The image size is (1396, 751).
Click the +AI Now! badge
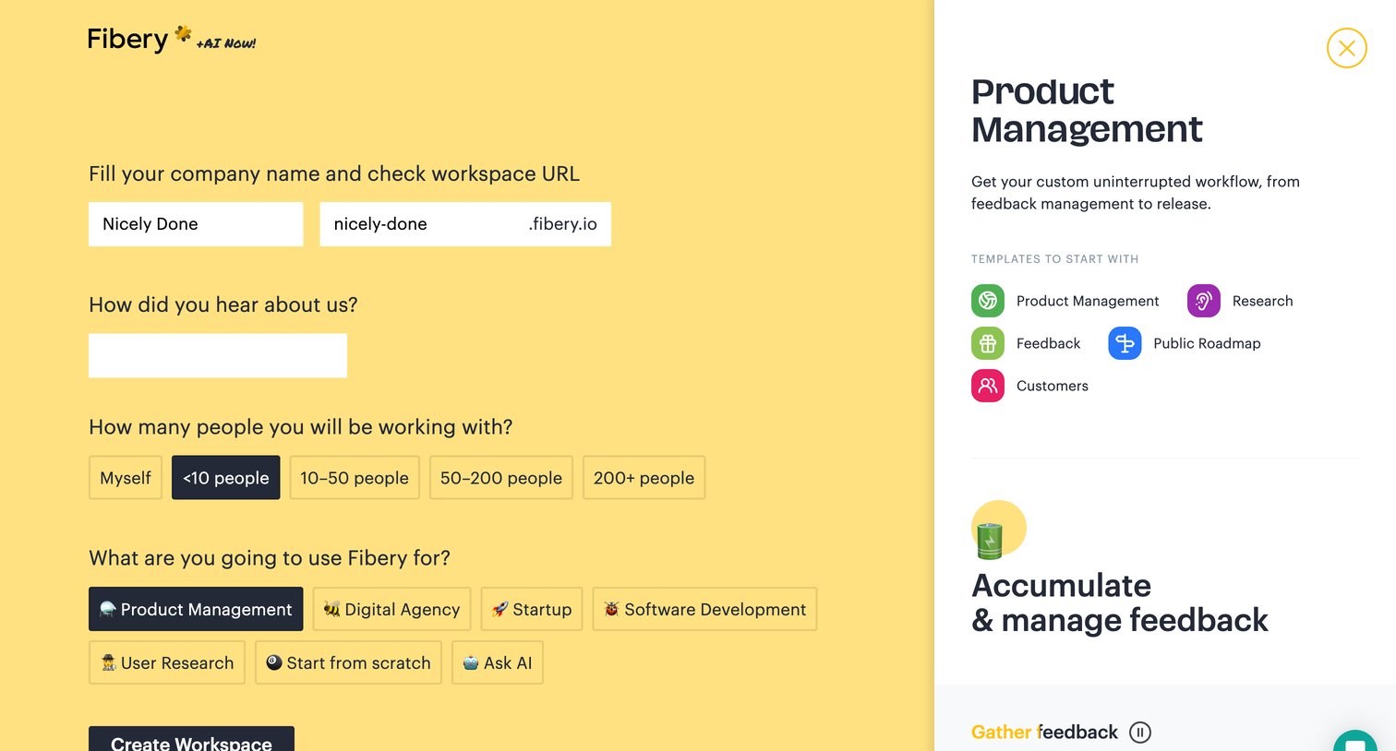point(225,42)
